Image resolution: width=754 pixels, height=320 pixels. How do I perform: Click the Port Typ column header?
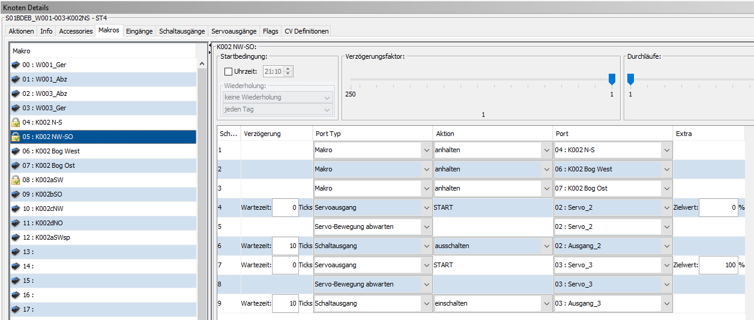click(372, 134)
